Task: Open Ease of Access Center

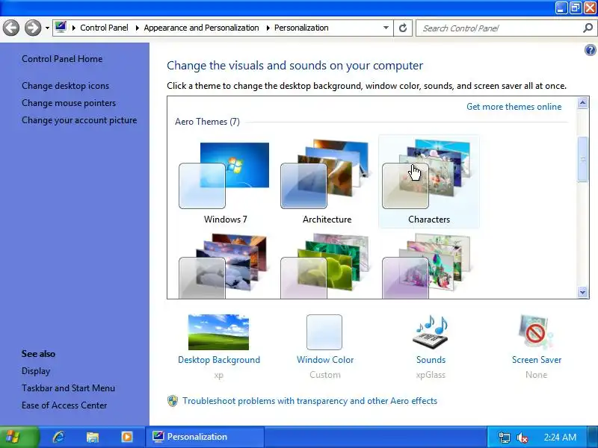Action: coord(64,405)
